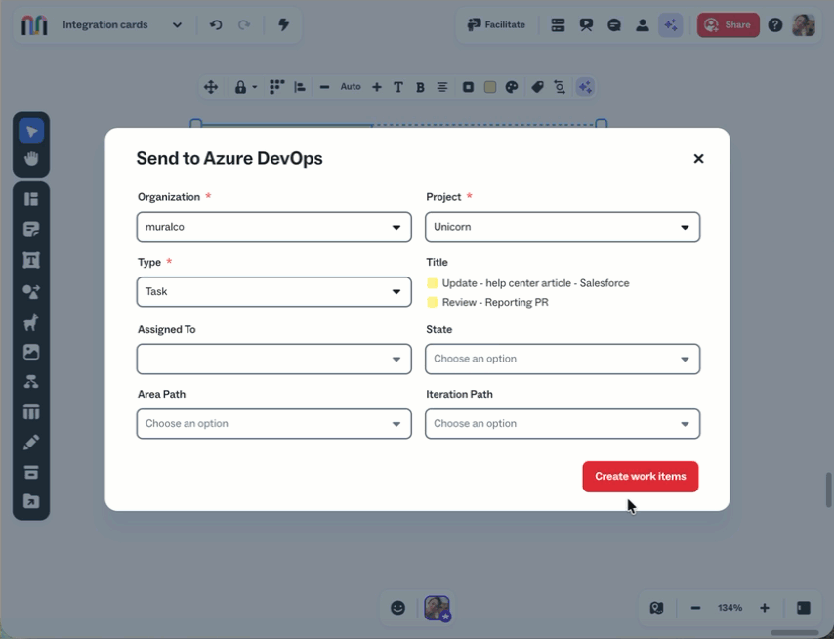834x639 pixels.
Task: Open the color palette icon
Action: [x=512, y=87]
